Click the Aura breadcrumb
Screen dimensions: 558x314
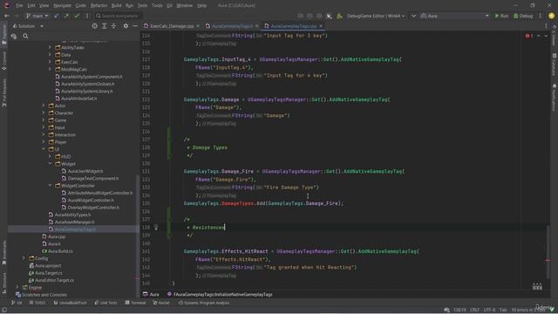pos(151,295)
